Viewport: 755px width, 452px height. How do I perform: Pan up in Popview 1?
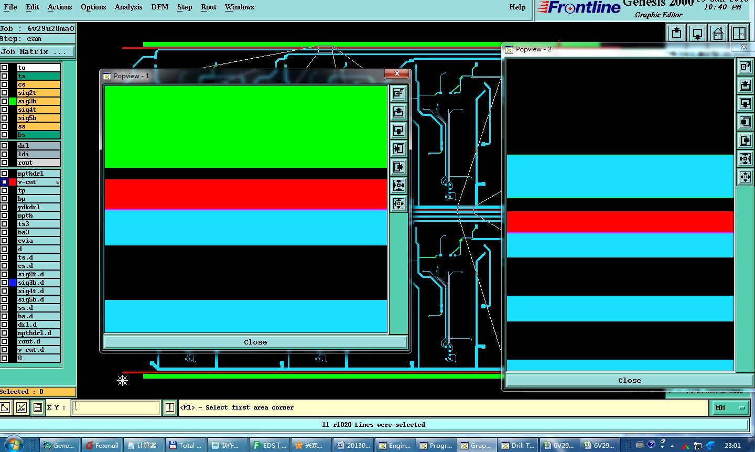pos(399,112)
